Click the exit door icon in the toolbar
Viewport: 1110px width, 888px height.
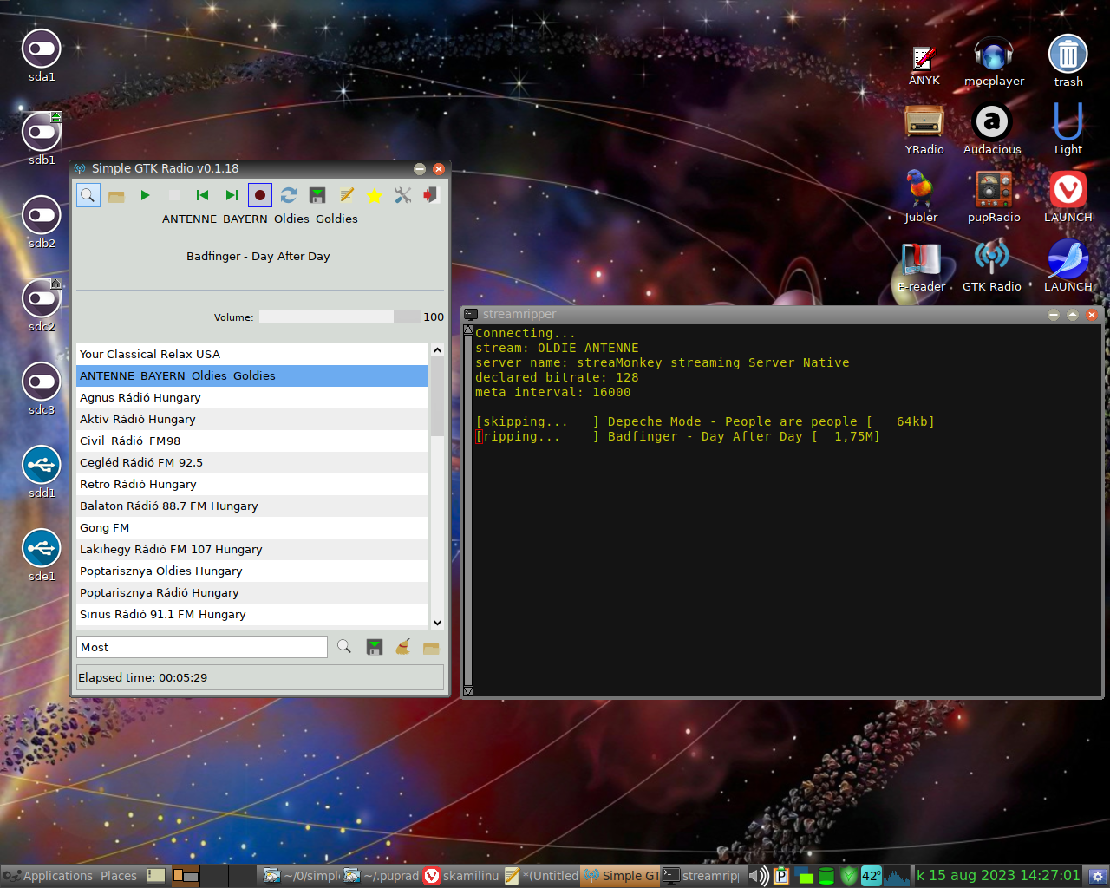coord(431,195)
